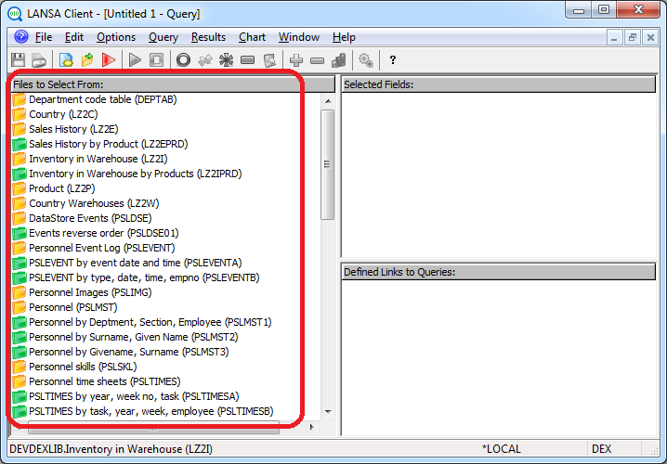Open the Options menu
This screenshot has height=464, width=667.
click(116, 37)
